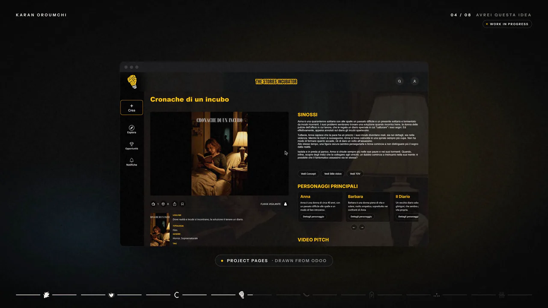
Task: Click the Anna character card title
Action: (x=305, y=197)
